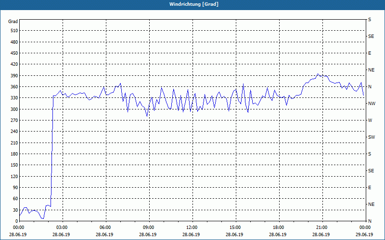The height and width of the screenshot is (240, 385).
Task: Click the 240 axis tick label
Action: coord(14,131)
